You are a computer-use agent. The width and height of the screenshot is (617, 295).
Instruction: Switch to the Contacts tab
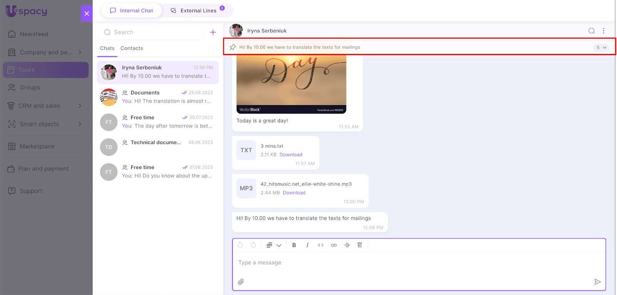131,48
